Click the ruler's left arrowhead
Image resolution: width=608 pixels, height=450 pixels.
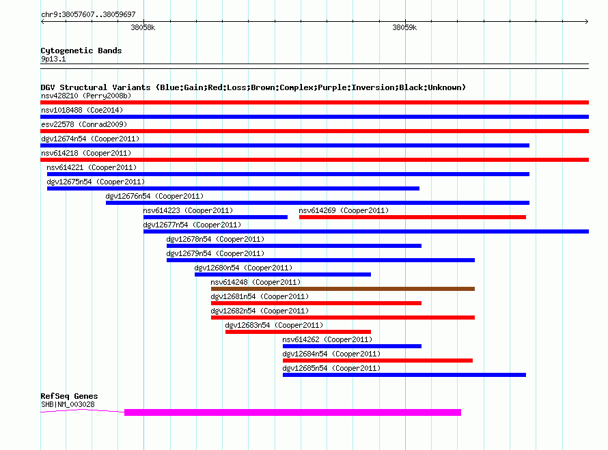42,21
